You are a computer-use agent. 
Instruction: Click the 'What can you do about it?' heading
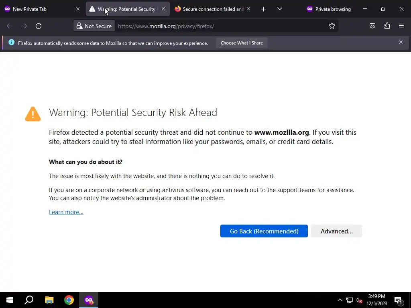click(x=86, y=162)
